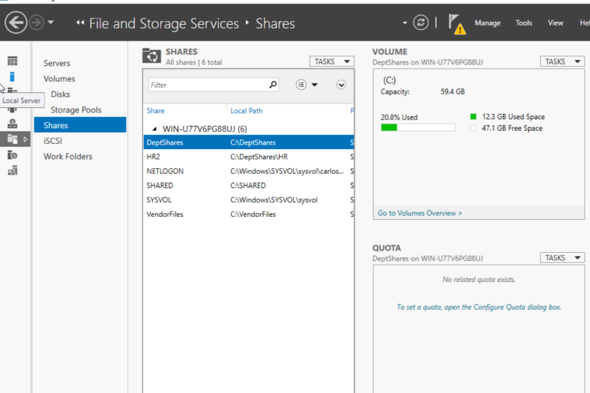Screen dimensions: 590x393
Task: Collapse the WIN-U77V6PG88UJ share group
Action: coord(154,129)
